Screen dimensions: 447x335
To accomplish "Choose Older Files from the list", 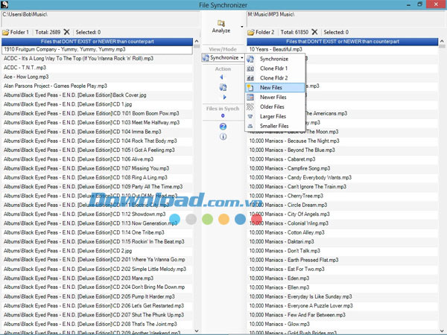I will click(273, 107).
